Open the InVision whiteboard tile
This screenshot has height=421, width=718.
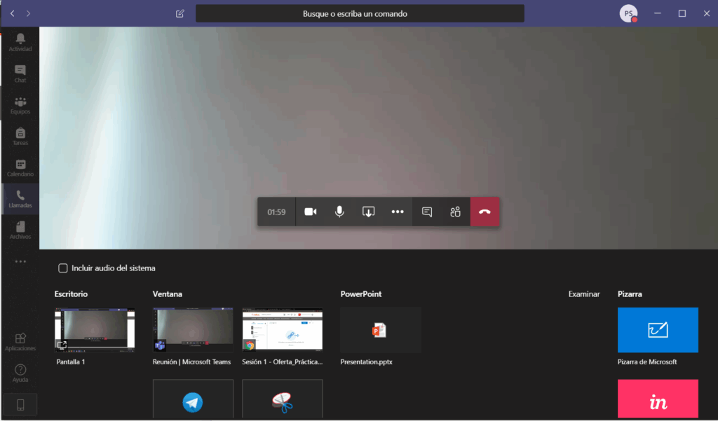658,399
